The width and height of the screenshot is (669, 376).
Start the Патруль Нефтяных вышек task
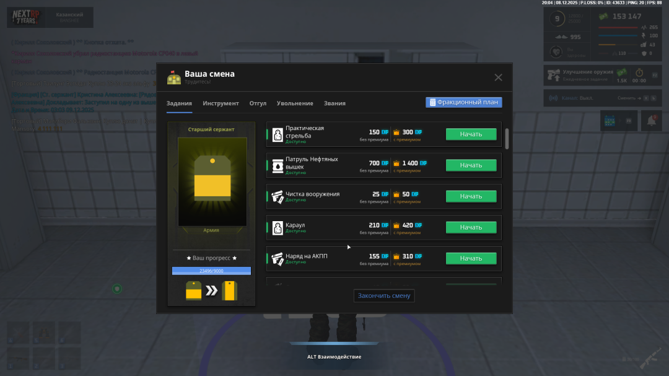click(x=471, y=165)
